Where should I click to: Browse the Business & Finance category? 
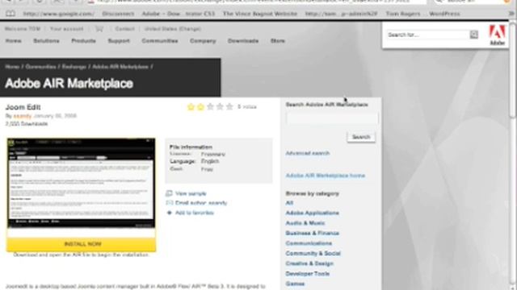[x=313, y=233]
